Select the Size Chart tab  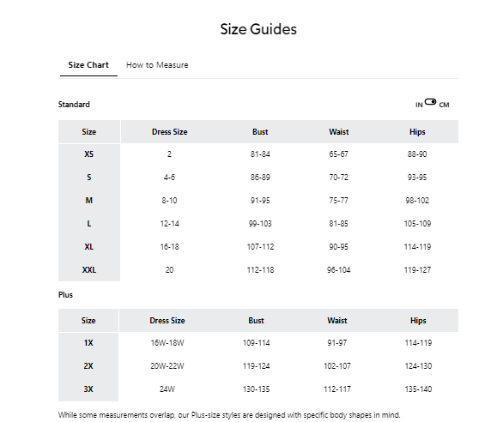click(88, 65)
